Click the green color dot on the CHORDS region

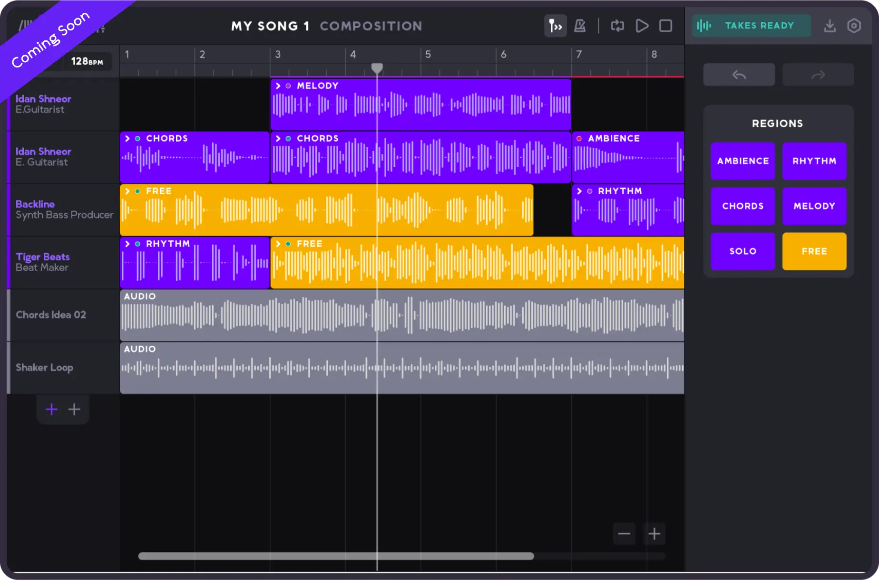pyautogui.click(x=137, y=138)
